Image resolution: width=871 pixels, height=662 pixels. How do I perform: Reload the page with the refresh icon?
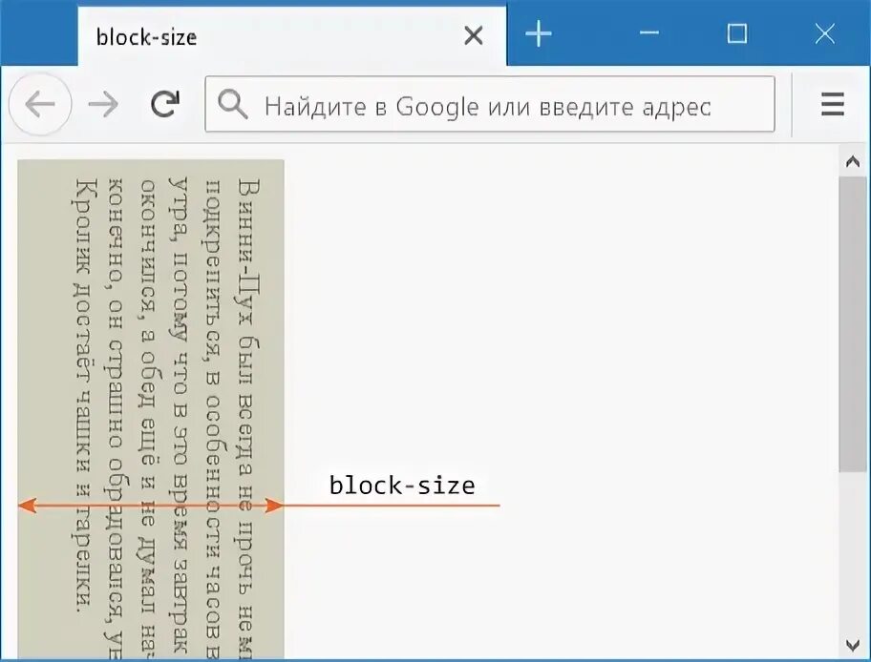click(x=165, y=104)
